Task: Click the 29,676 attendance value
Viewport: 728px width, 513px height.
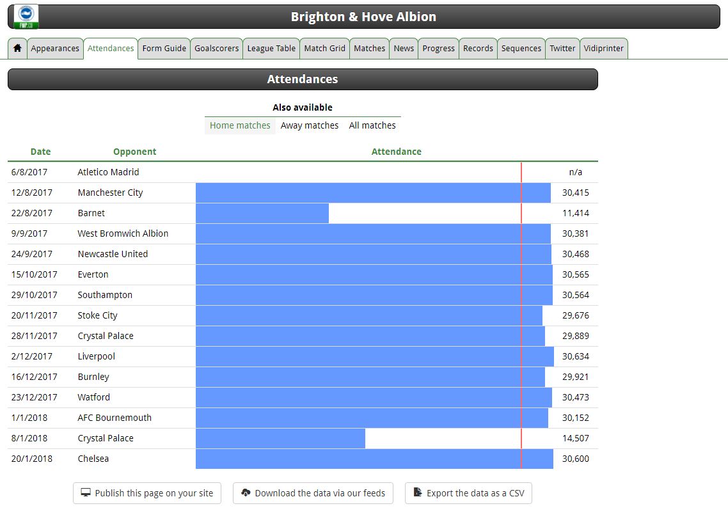Action: tap(575, 315)
